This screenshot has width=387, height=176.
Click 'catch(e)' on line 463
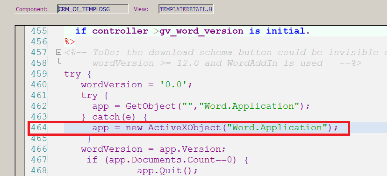click(114, 117)
